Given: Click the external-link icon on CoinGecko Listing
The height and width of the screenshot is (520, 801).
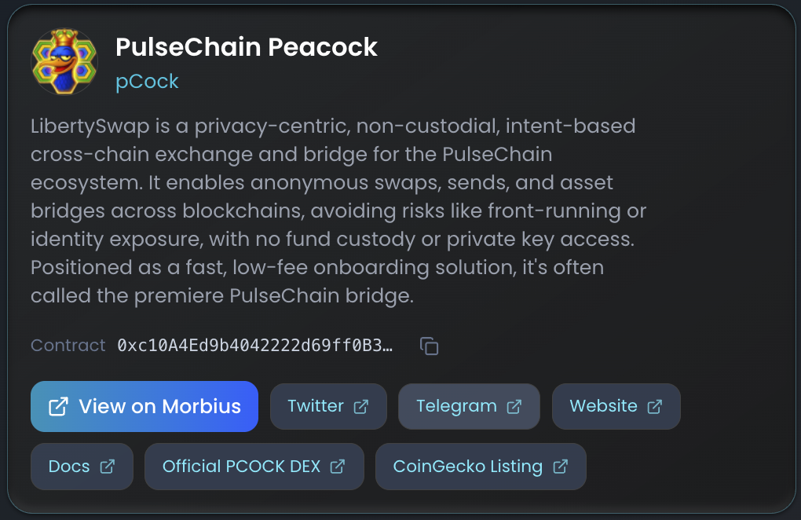Looking at the screenshot, I should click(x=561, y=467).
